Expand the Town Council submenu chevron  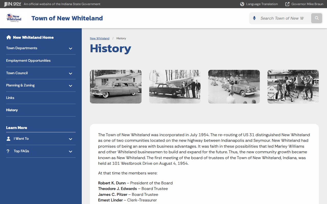(x=71, y=73)
